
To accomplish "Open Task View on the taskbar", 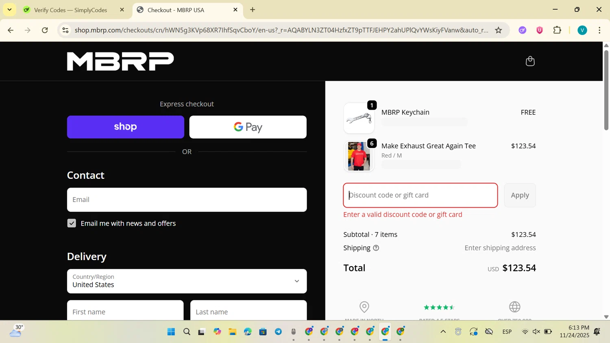I will pos(202,332).
